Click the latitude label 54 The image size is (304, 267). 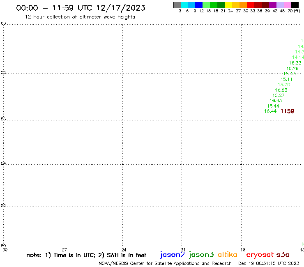(x=3, y=163)
